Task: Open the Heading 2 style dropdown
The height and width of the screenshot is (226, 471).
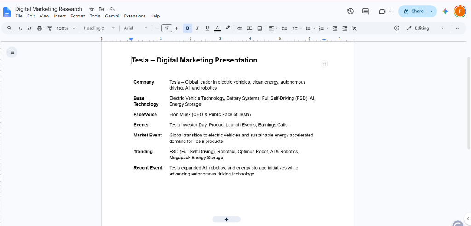Action: [x=99, y=28]
